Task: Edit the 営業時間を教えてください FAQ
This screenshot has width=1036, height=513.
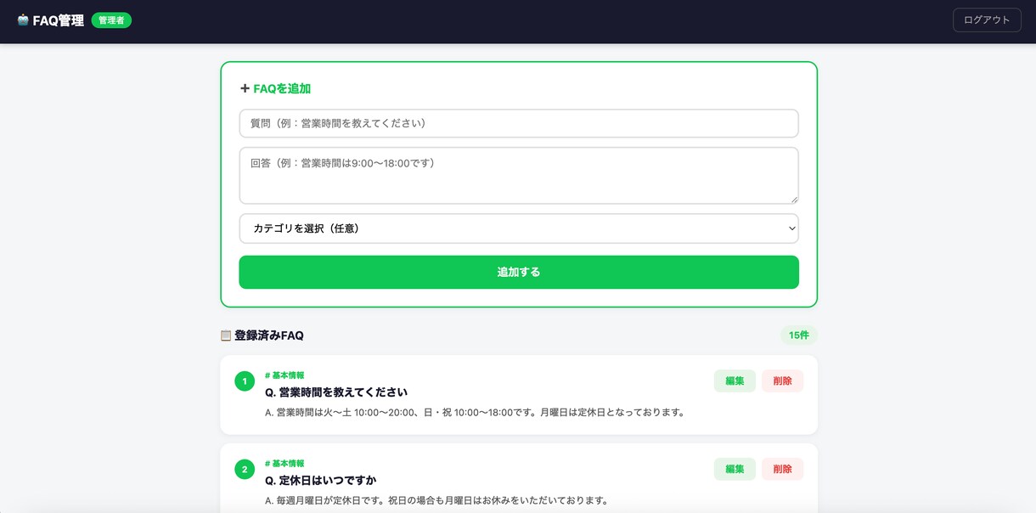Action: [735, 381]
